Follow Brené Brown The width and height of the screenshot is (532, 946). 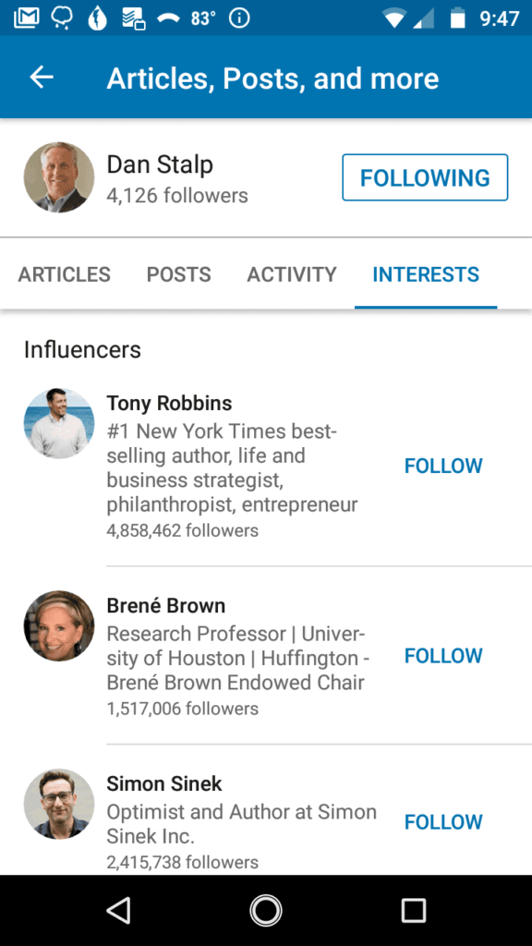[442, 656]
